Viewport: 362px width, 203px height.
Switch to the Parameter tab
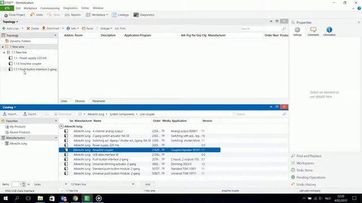pyautogui.click(x=98, y=101)
